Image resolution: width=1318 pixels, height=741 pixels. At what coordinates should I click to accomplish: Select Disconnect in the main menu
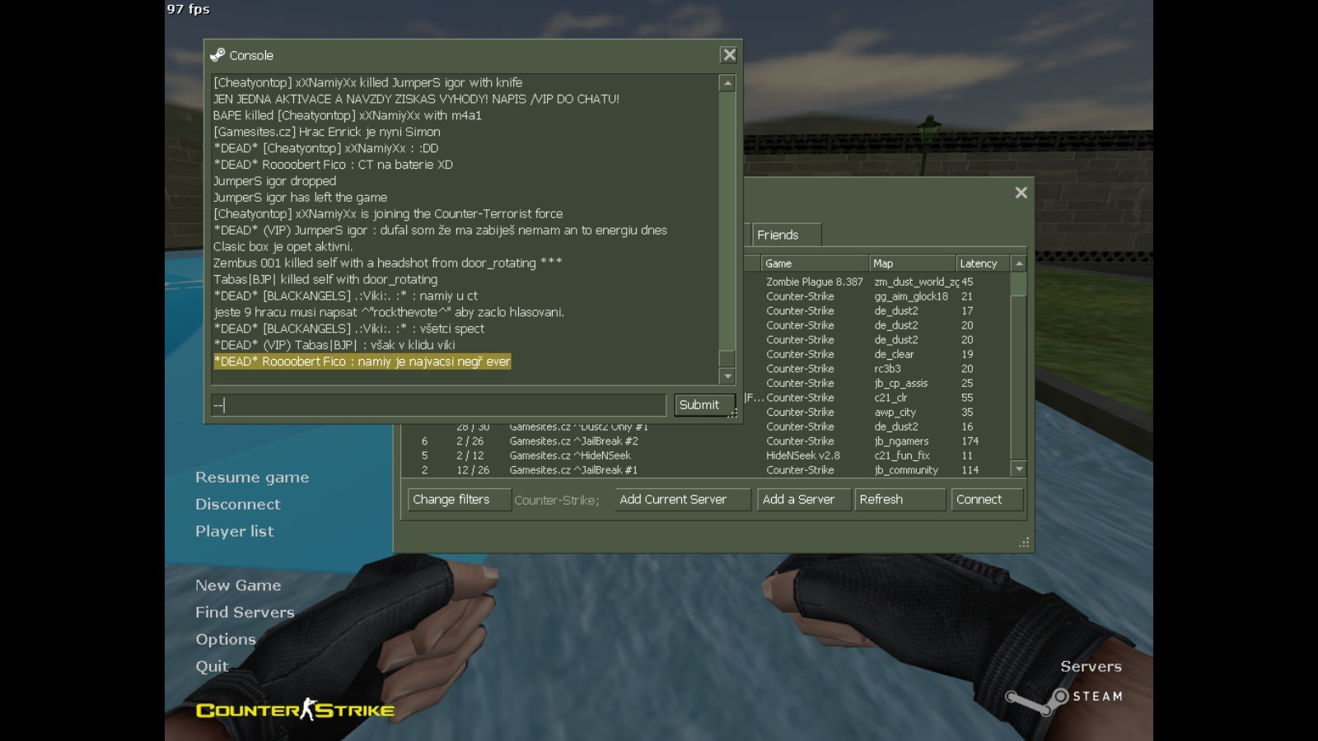(238, 504)
